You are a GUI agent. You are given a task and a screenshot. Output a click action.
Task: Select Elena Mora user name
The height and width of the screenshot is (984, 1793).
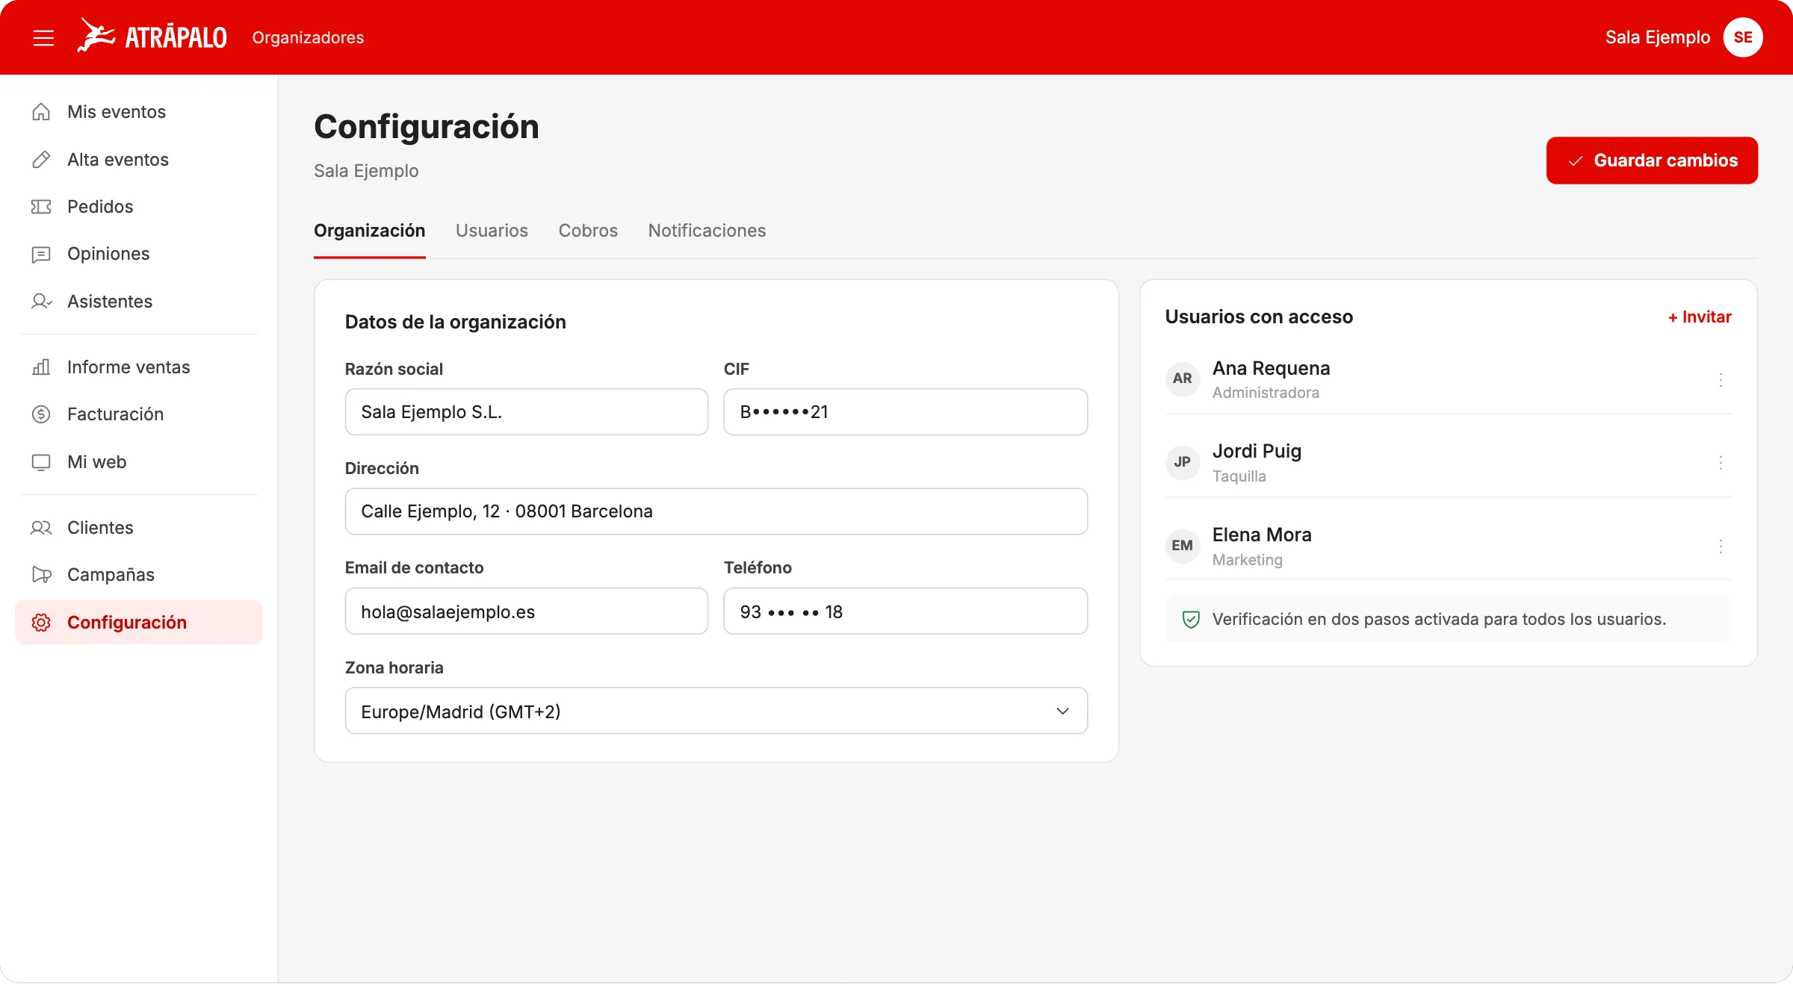(x=1262, y=535)
